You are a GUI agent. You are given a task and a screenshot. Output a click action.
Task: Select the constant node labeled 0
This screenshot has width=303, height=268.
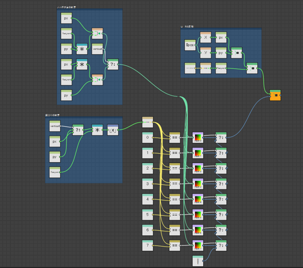click(x=147, y=138)
